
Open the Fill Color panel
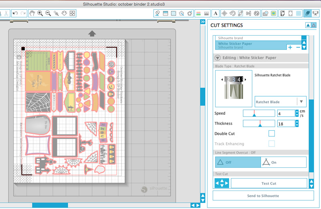[157, 14]
